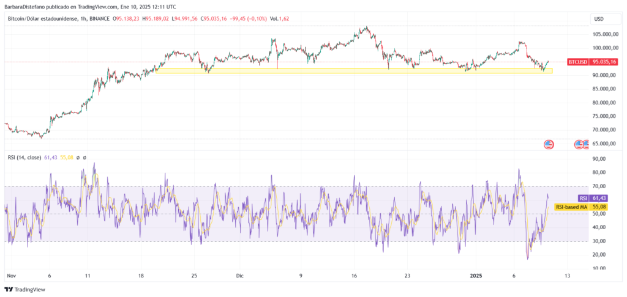Click the yellow 55,08 value in RSI legend
The width and height of the screenshot is (627, 297).
point(66,158)
